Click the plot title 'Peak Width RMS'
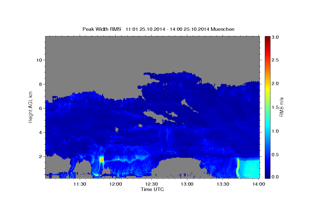This screenshot has width=321, height=214. pyautogui.click(x=102, y=29)
